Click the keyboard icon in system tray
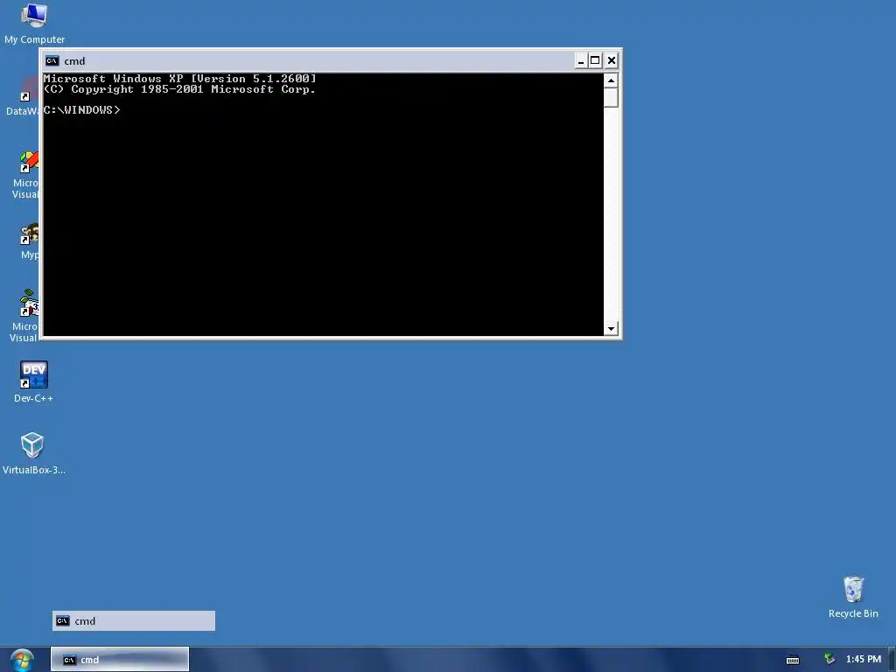The width and height of the screenshot is (896, 672). 793,660
